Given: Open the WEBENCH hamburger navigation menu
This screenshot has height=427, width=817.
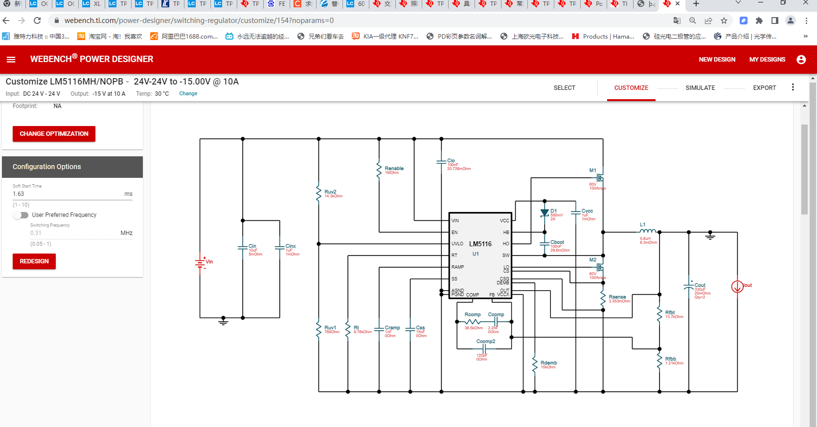Looking at the screenshot, I should (11, 59).
